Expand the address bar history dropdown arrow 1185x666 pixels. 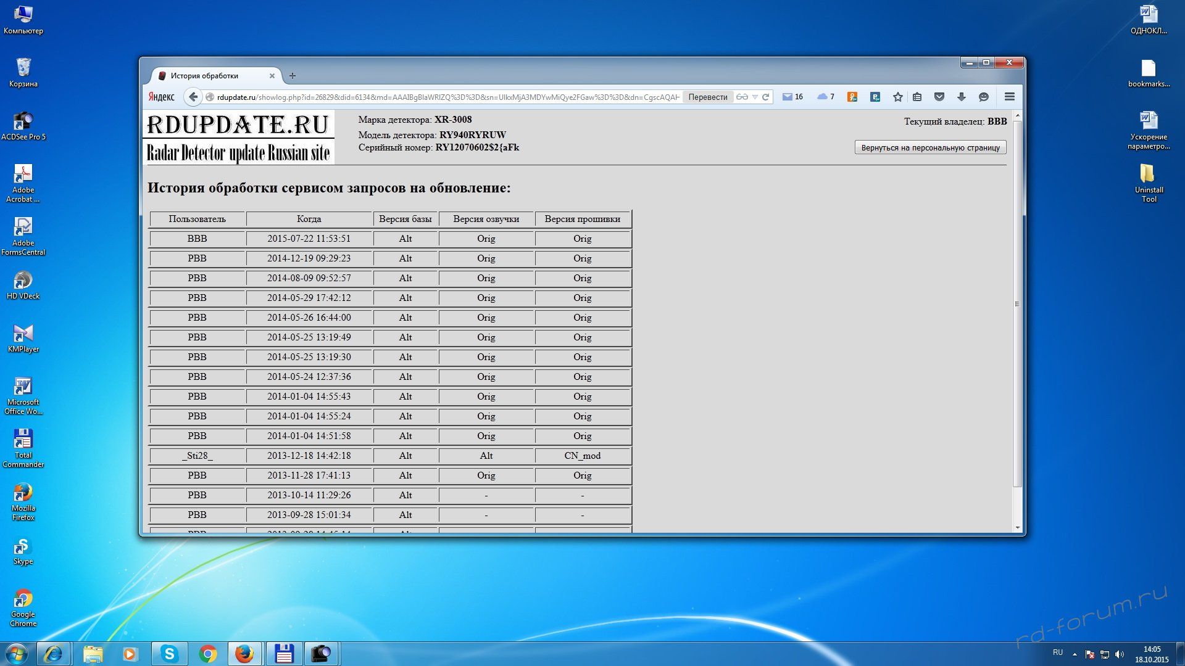click(x=754, y=97)
